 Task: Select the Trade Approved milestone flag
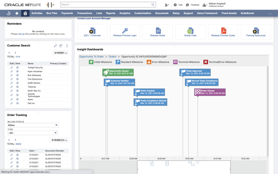tap(195, 72)
